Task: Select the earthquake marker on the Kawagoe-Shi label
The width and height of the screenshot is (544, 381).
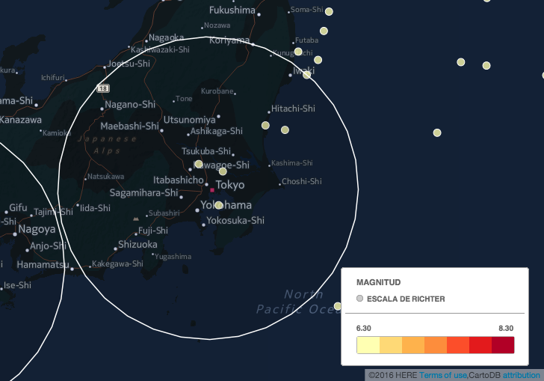Action: [199, 164]
